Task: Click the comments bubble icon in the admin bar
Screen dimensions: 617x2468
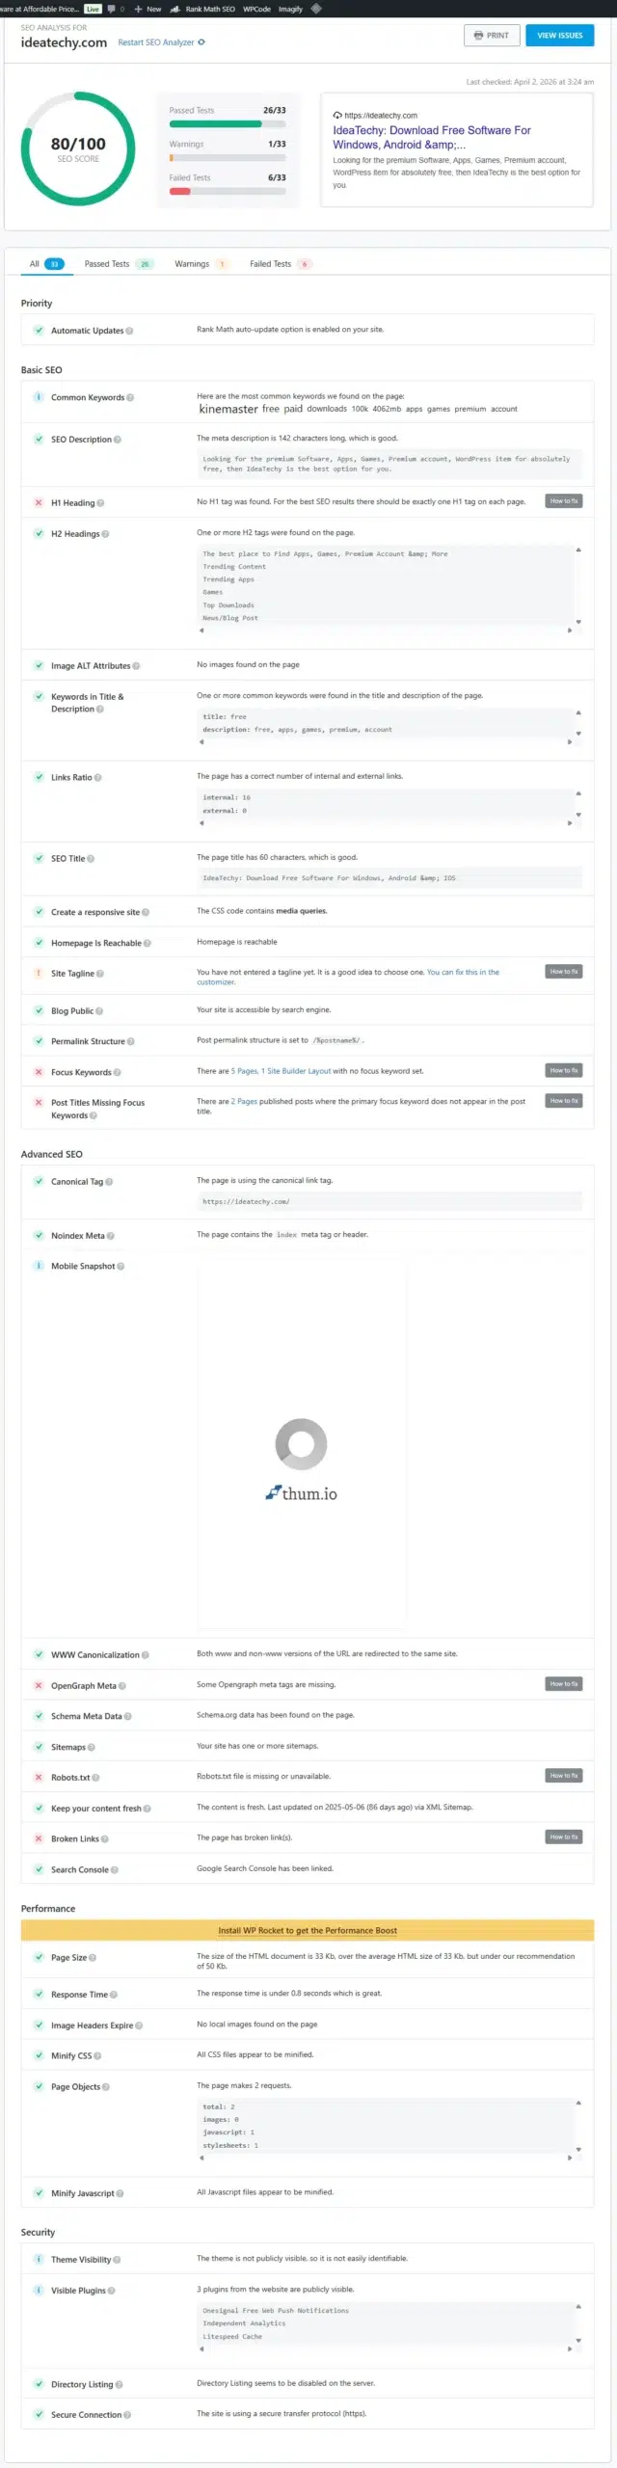Action: coord(113,9)
